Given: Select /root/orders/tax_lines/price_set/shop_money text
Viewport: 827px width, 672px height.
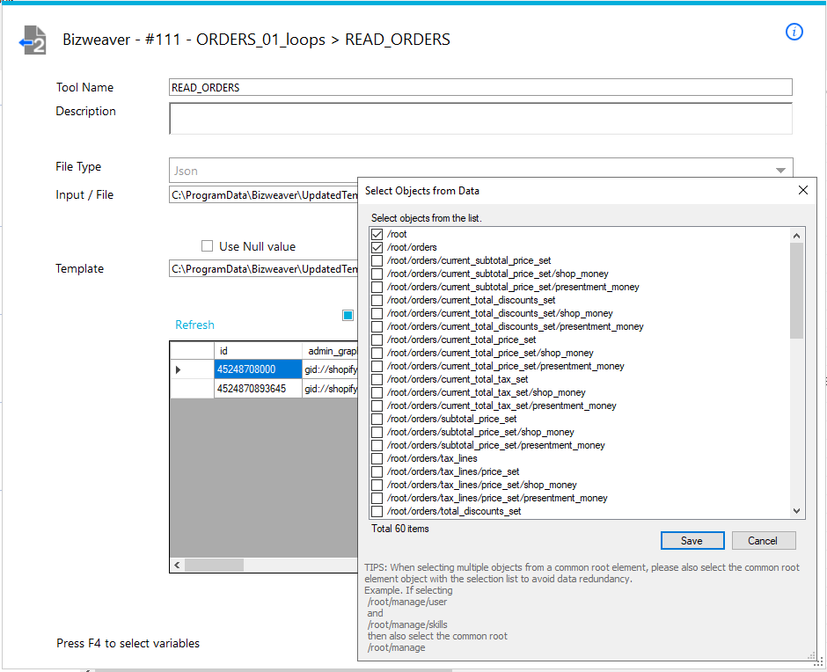Looking at the screenshot, I should pos(481,485).
